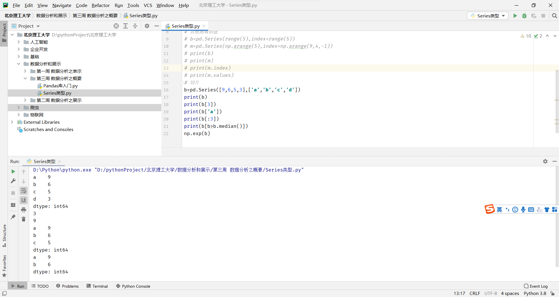Rerun the program in the Run panel
Viewport: 559px width, 297px height.
13,172
